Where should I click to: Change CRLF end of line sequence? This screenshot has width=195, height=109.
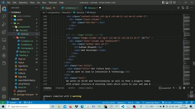click(x=138, y=102)
